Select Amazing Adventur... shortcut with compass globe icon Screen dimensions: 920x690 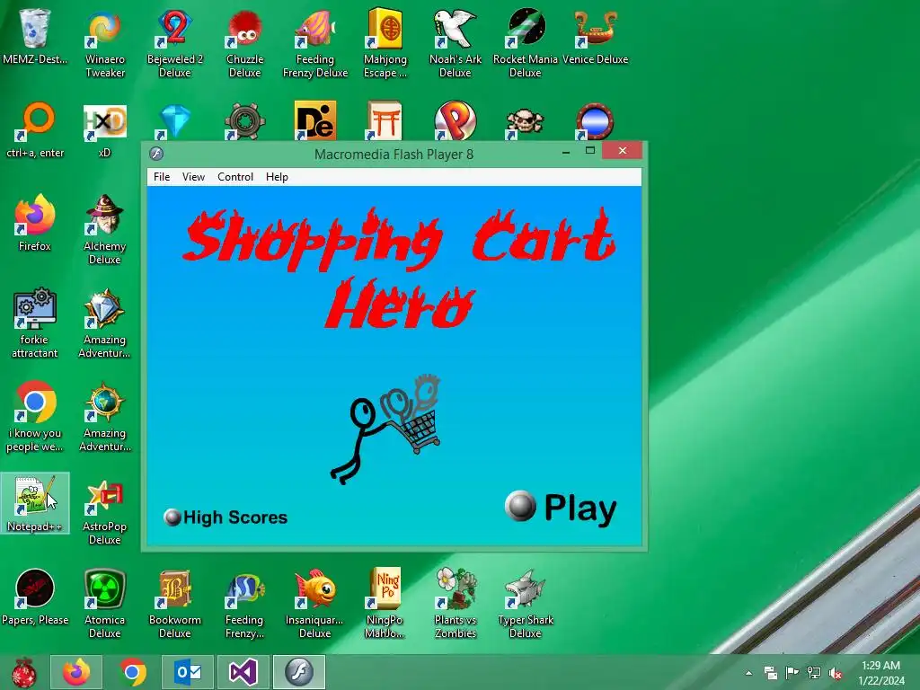[104, 417]
